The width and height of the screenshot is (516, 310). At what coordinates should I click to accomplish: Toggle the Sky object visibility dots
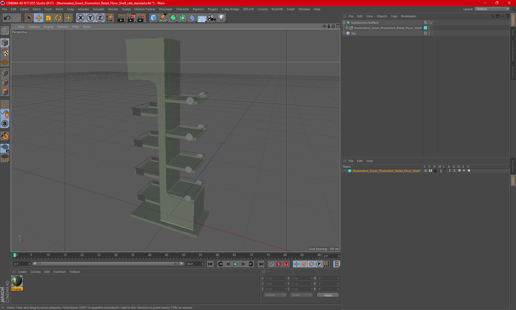429,33
